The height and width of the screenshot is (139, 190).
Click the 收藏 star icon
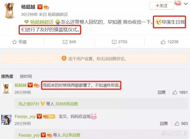[15, 42]
